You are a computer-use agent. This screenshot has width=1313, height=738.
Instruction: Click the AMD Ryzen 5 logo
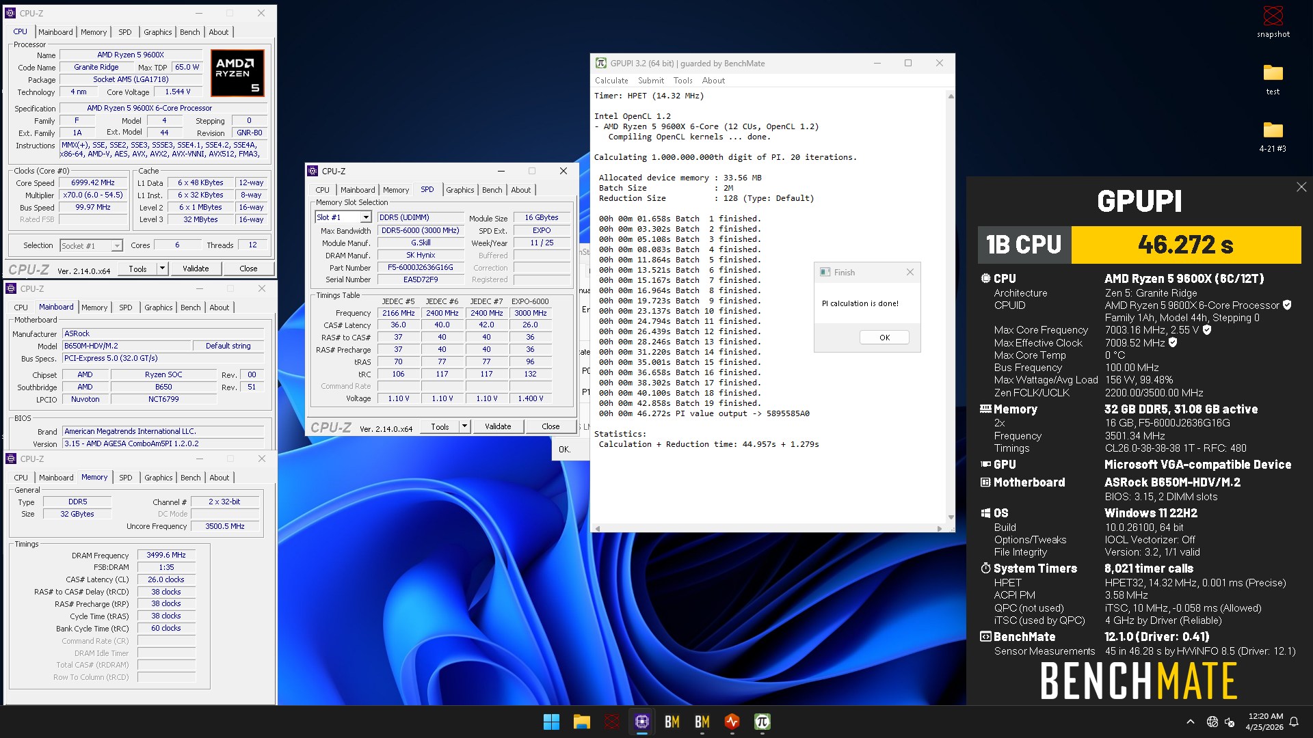237,72
